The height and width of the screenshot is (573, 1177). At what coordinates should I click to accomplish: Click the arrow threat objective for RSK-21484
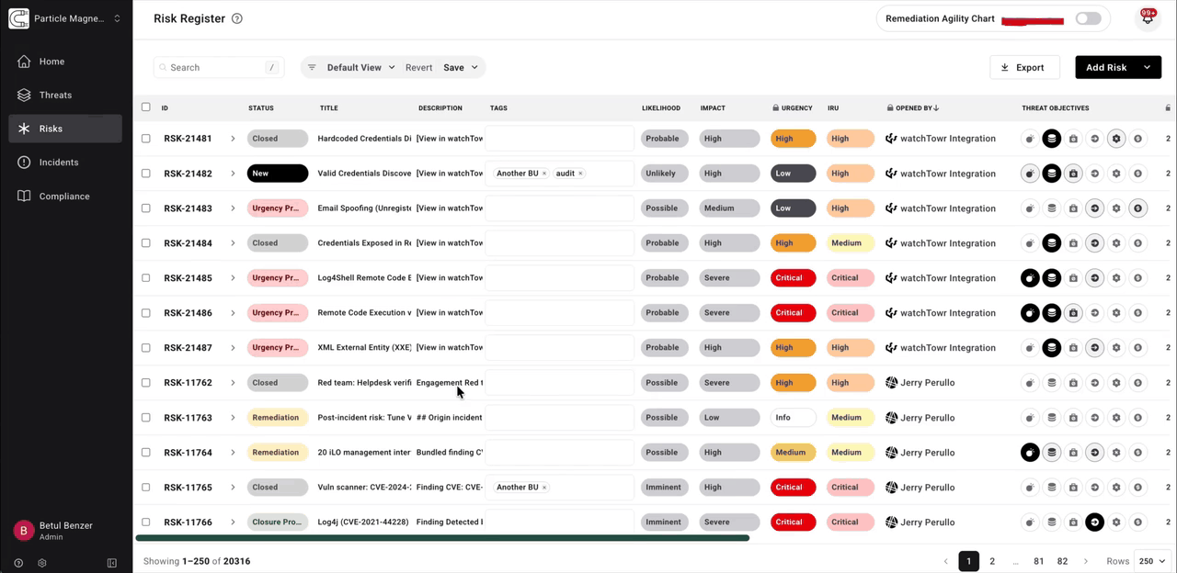click(x=1095, y=243)
